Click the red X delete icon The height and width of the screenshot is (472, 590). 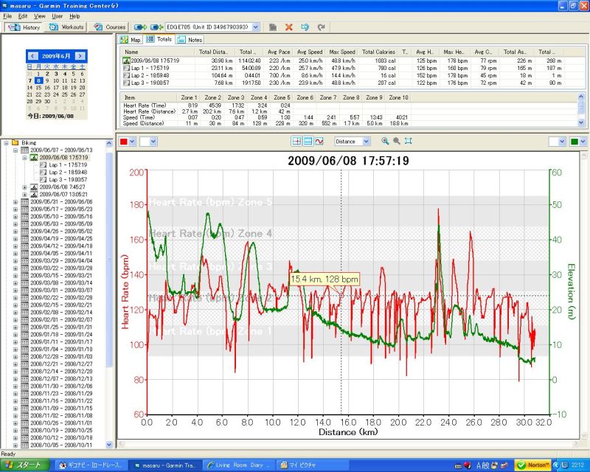[288, 27]
